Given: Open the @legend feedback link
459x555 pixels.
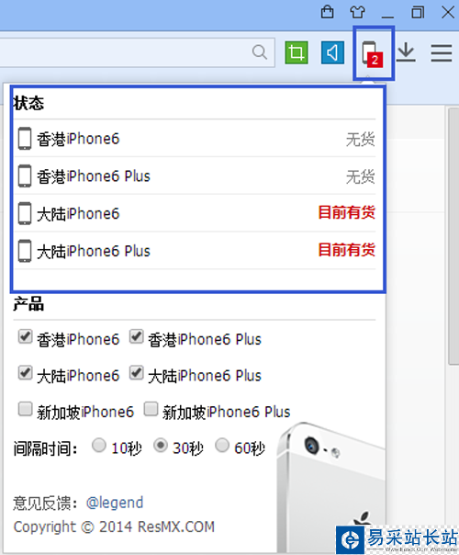Looking at the screenshot, I should click(115, 503).
